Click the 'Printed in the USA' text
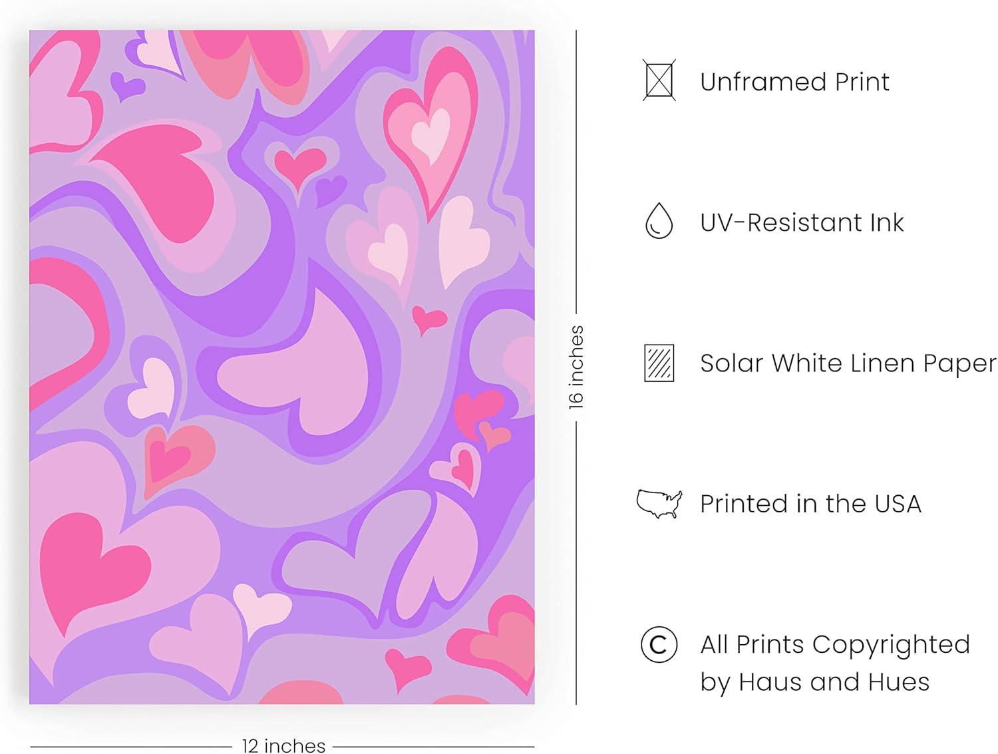 [810, 504]
